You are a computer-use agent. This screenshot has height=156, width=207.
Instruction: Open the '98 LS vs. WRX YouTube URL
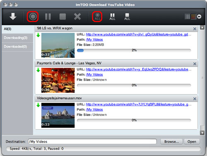tap(138, 35)
